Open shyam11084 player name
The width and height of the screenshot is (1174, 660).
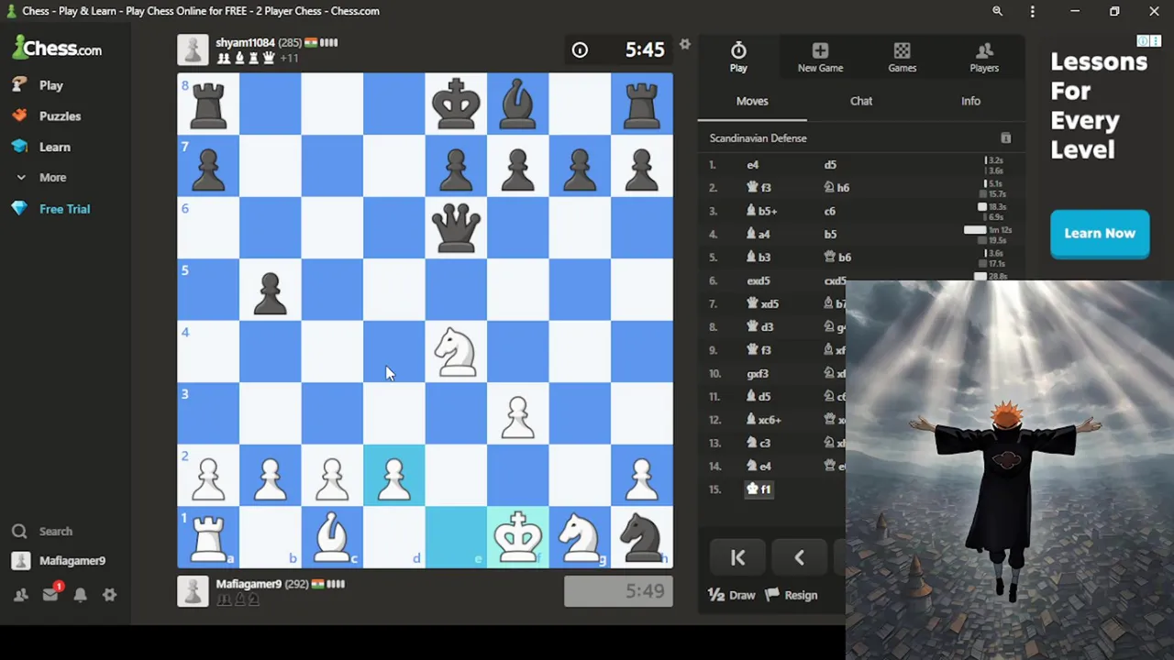245,43
